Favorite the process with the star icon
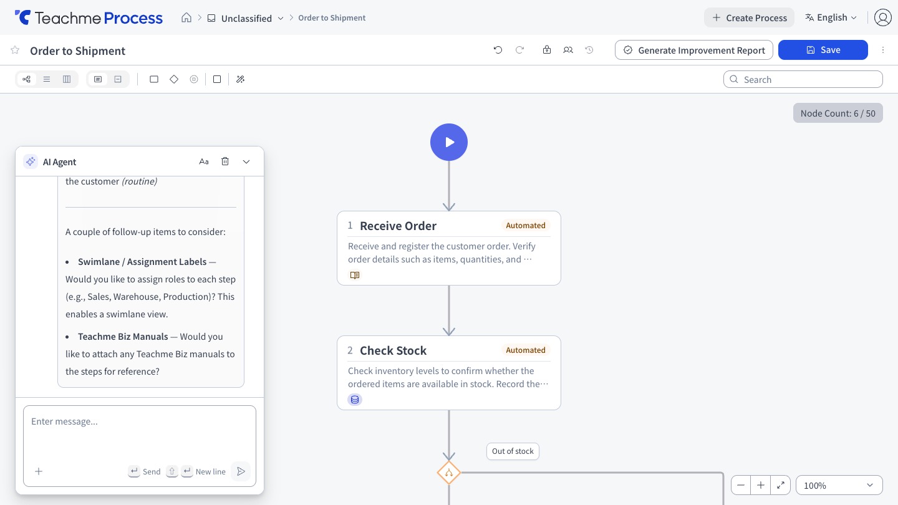Image resolution: width=898 pixels, height=505 pixels. [x=15, y=50]
